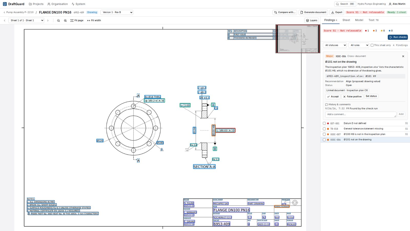410x231 pixels.
Task: Open Linked document Inspection plan C6
Action: 347,90
